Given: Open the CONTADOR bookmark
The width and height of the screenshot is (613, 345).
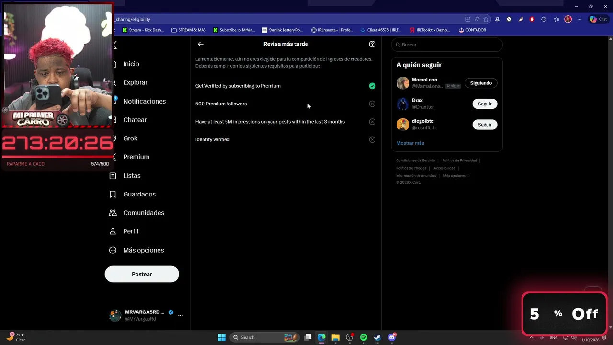Looking at the screenshot, I should (x=472, y=30).
